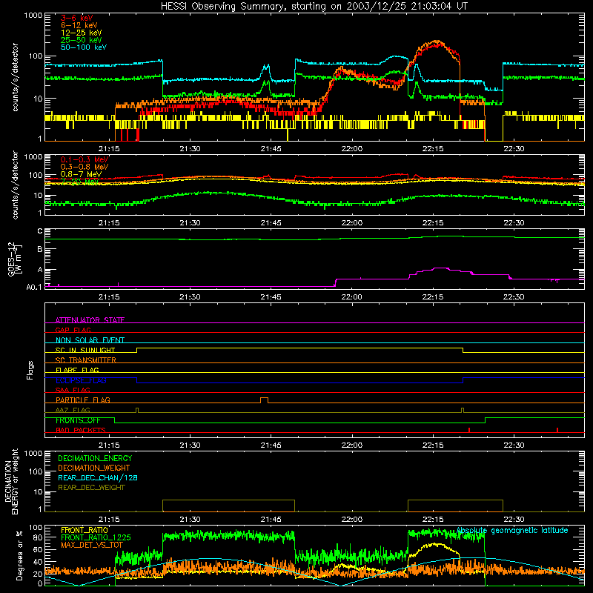Click the HESSI Observing Summary title
The width and height of the screenshot is (593, 593).
(314, 7)
